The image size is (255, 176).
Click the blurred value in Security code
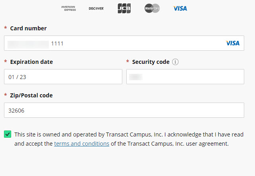click(136, 77)
